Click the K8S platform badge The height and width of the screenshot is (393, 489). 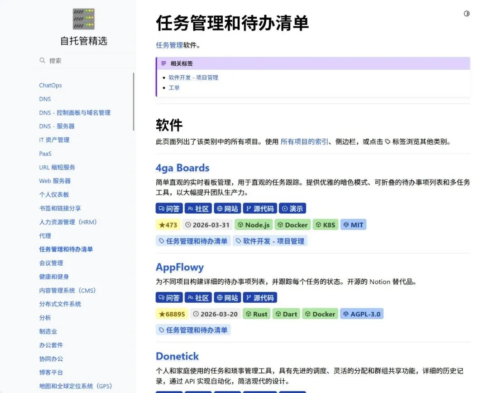(x=325, y=225)
